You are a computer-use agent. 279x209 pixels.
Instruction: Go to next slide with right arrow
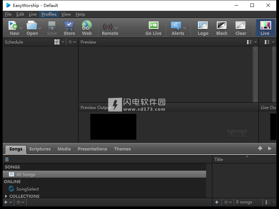point(242,133)
